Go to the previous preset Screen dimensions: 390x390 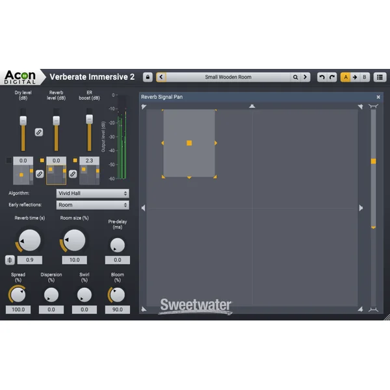point(161,77)
